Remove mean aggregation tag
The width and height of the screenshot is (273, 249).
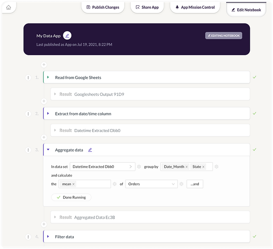tap(73, 184)
